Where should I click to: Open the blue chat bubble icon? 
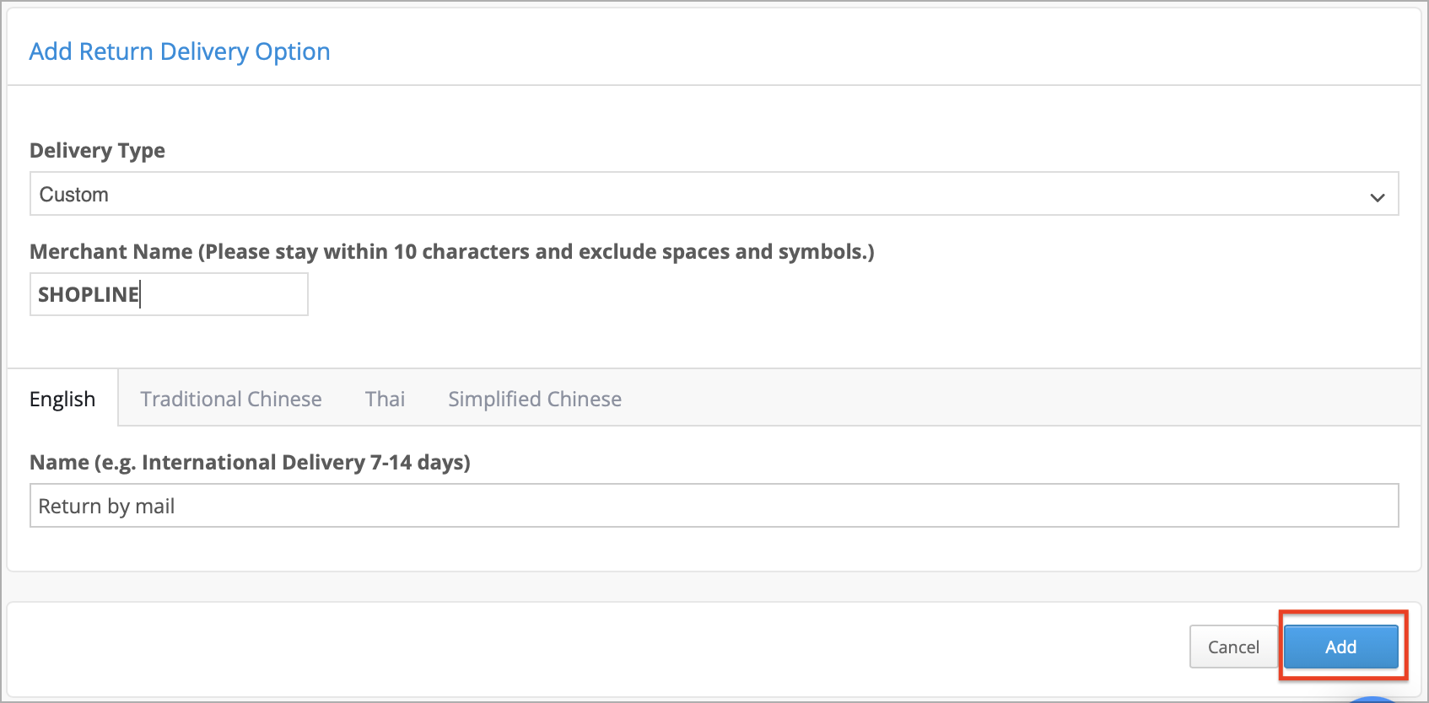coord(1373,699)
